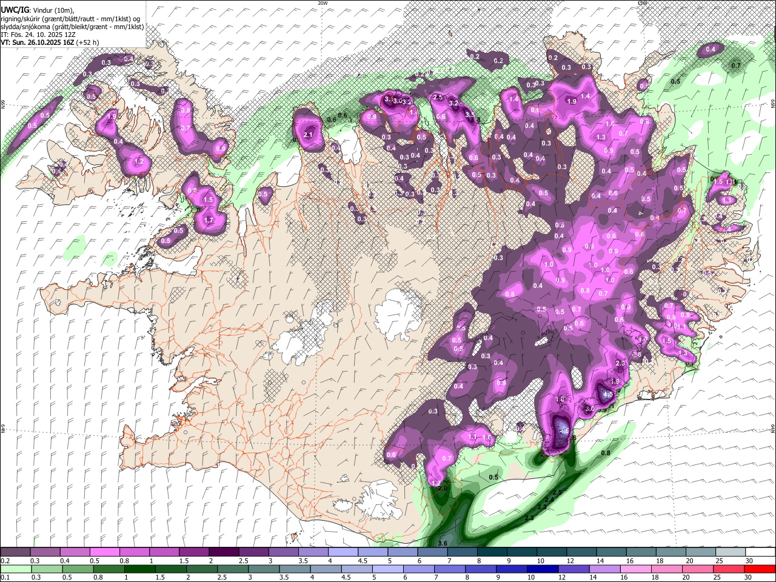Click the "1.2" snowfall value in the Westfjords
Viewport: 776px width, 582px height.
(x=139, y=161)
